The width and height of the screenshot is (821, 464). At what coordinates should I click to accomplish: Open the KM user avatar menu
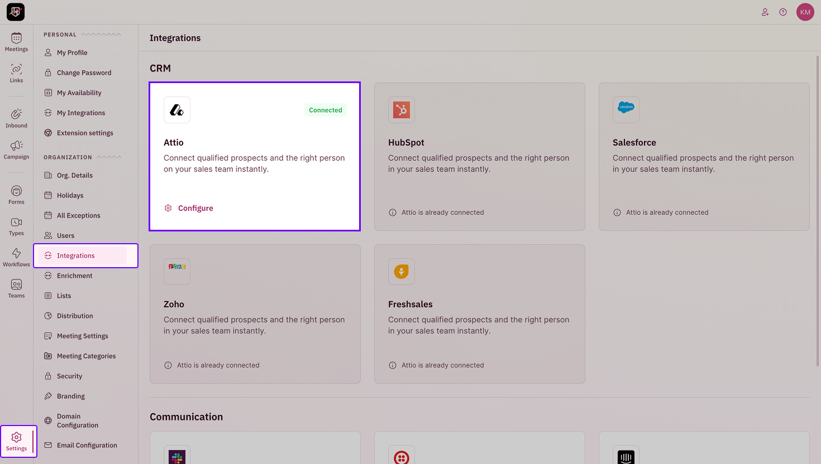(x=805, y=12)
